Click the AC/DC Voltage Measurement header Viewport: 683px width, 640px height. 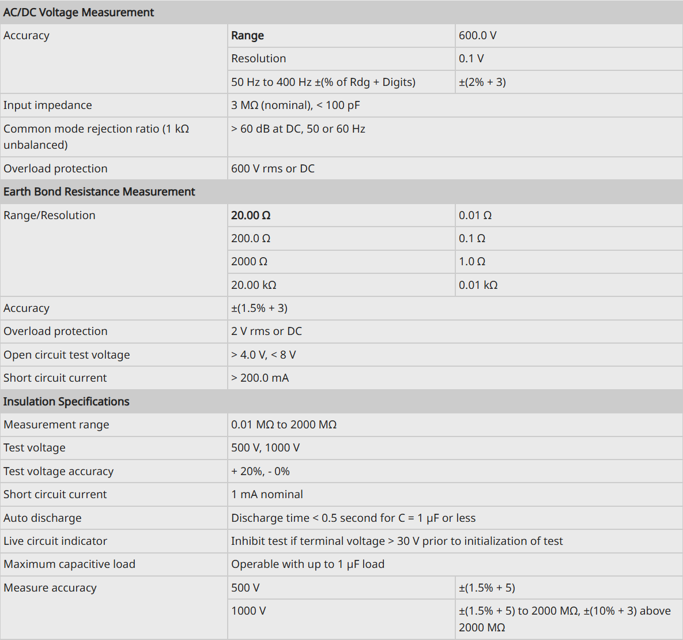tap(78, 12)
